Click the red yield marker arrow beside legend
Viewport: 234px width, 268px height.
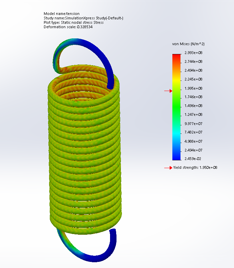[x=168, y=91]
